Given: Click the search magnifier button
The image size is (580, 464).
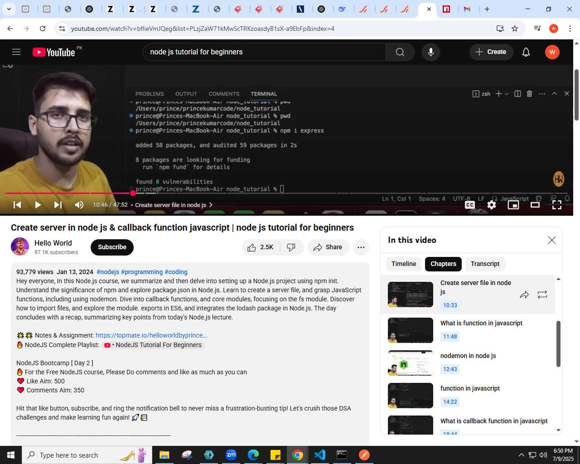Looking at the screenshot, I should point(400,52).
